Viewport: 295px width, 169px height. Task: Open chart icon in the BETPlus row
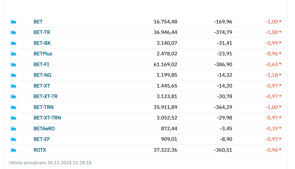[14, 54]
